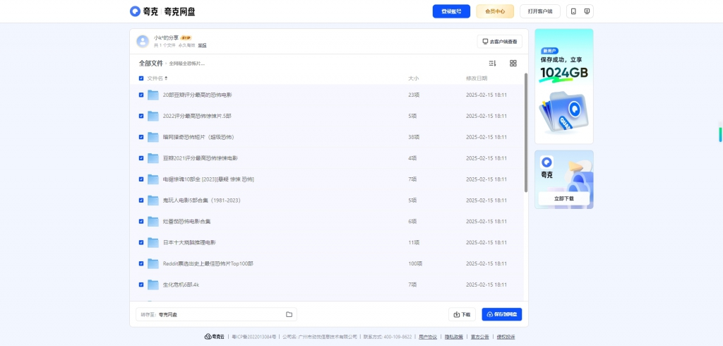The height and width of the screenshot is (346, 723).
Task: Open the 会员中心 member center
Action: [x=495, y=11]
